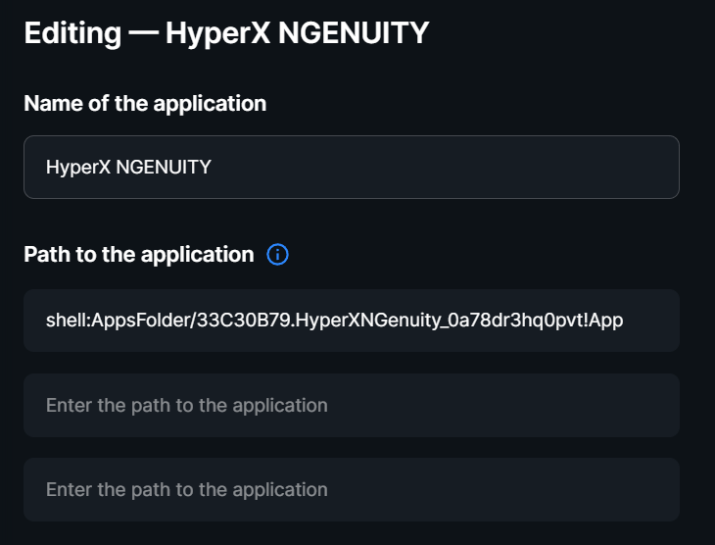Click the word 'Editing' in heading

[x=72, y=33]
